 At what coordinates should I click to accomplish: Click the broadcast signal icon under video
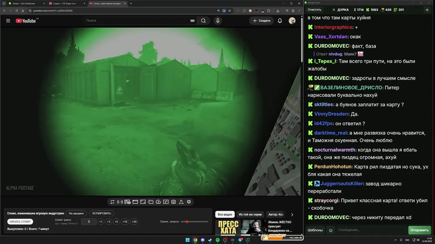pyautogui.click(x=120, y=202)
